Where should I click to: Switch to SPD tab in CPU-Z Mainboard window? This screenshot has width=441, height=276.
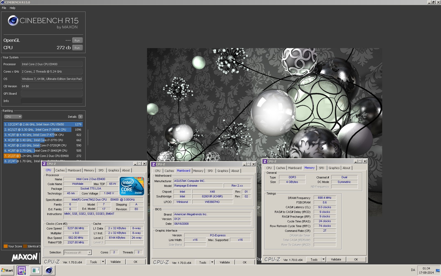pos(210,171)
